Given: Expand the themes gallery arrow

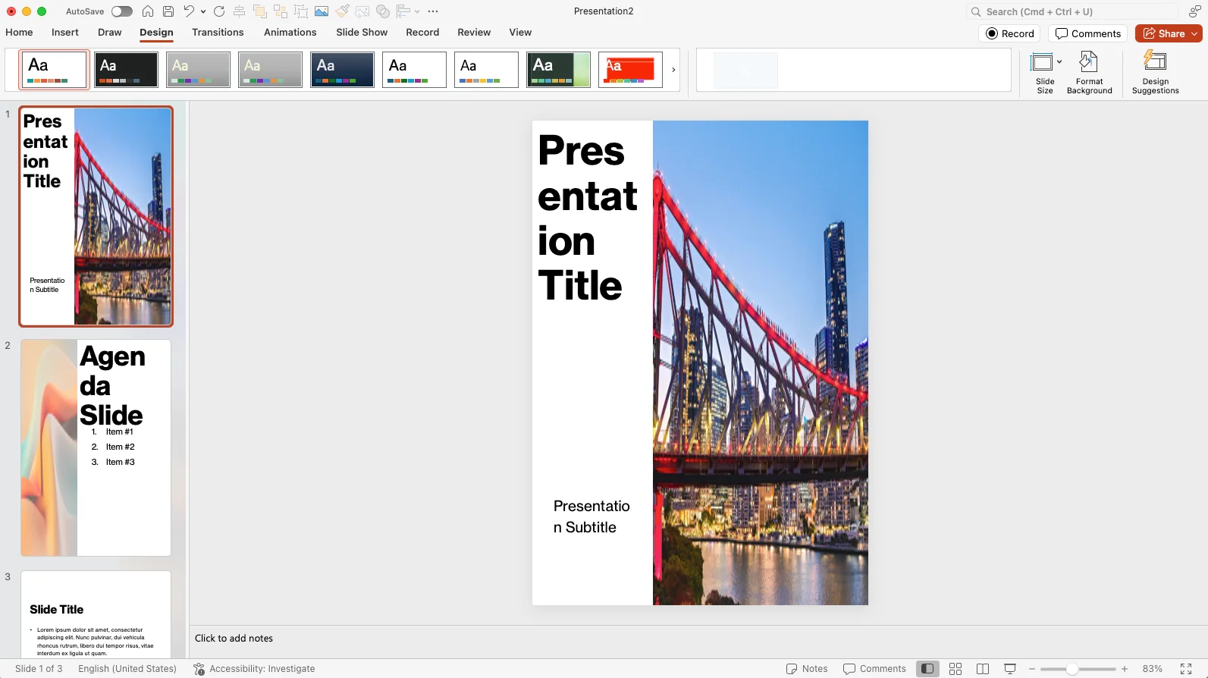Looking at the screenshot, I should point(673,70).
